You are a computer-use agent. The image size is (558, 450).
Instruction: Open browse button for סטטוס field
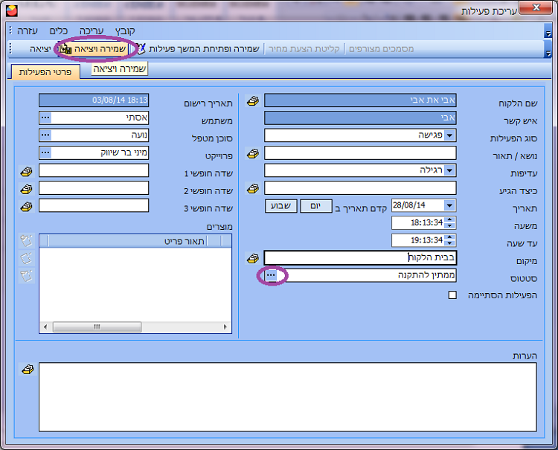(271, 275)
